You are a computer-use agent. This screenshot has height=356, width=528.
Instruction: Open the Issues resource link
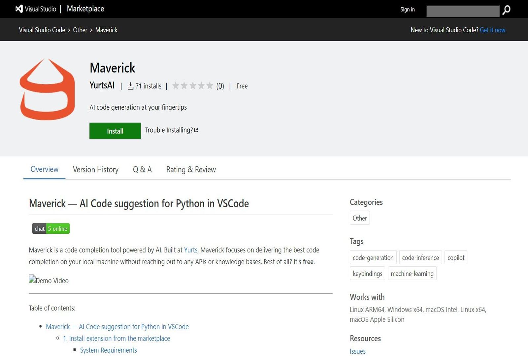pos(357,351)
